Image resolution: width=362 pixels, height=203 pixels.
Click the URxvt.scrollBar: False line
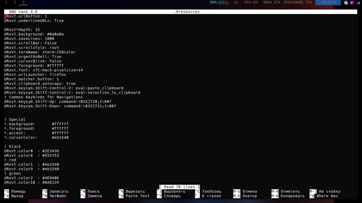click(31, 43)
